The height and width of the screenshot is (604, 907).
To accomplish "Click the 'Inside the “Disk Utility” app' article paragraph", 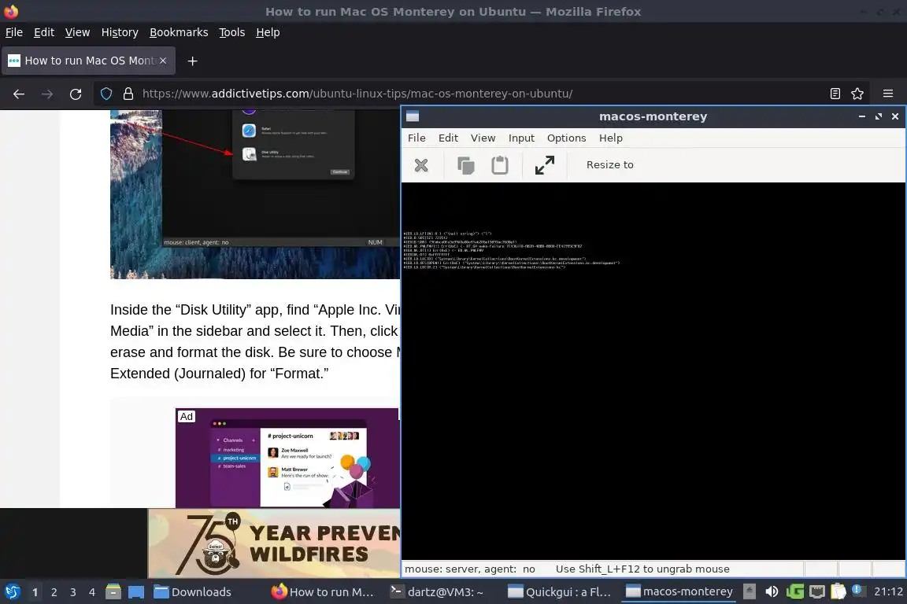I will (254, 341).
